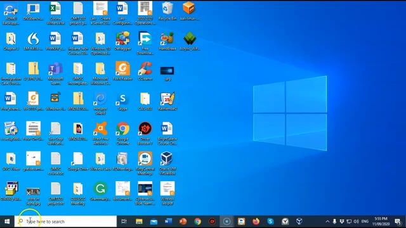Open the volume speaker tray control
406x228 pixels.
(357, 222)
